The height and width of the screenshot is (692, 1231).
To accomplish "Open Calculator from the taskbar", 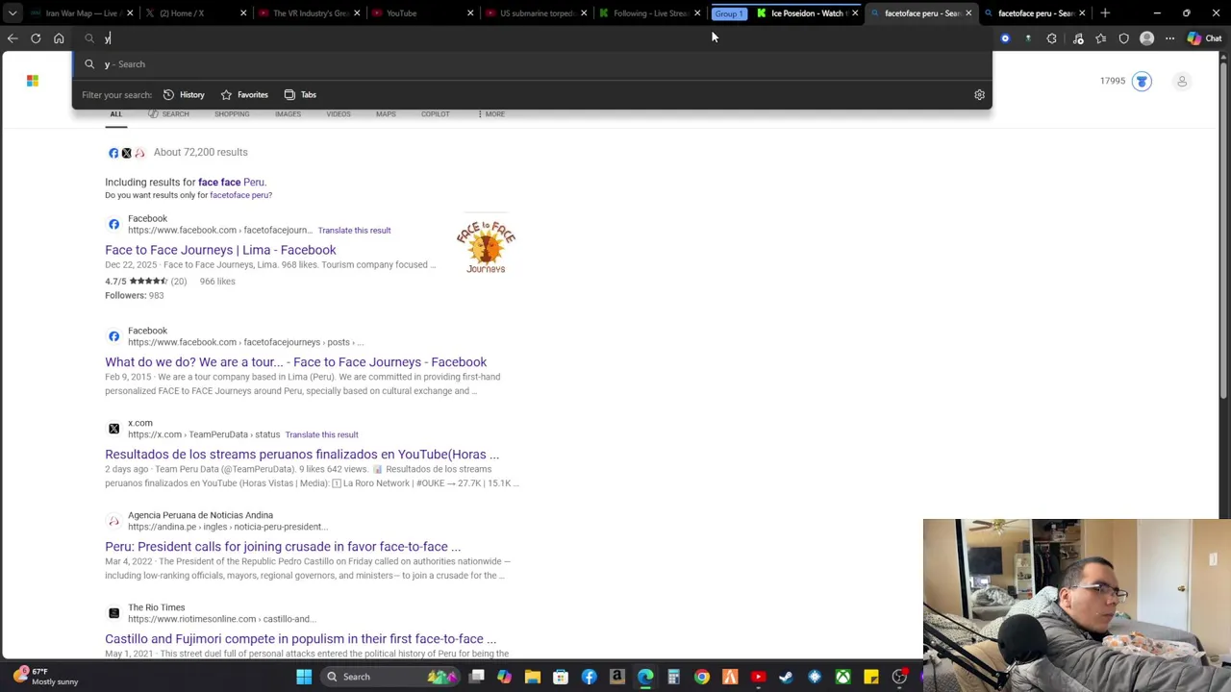I will (673, 677).
